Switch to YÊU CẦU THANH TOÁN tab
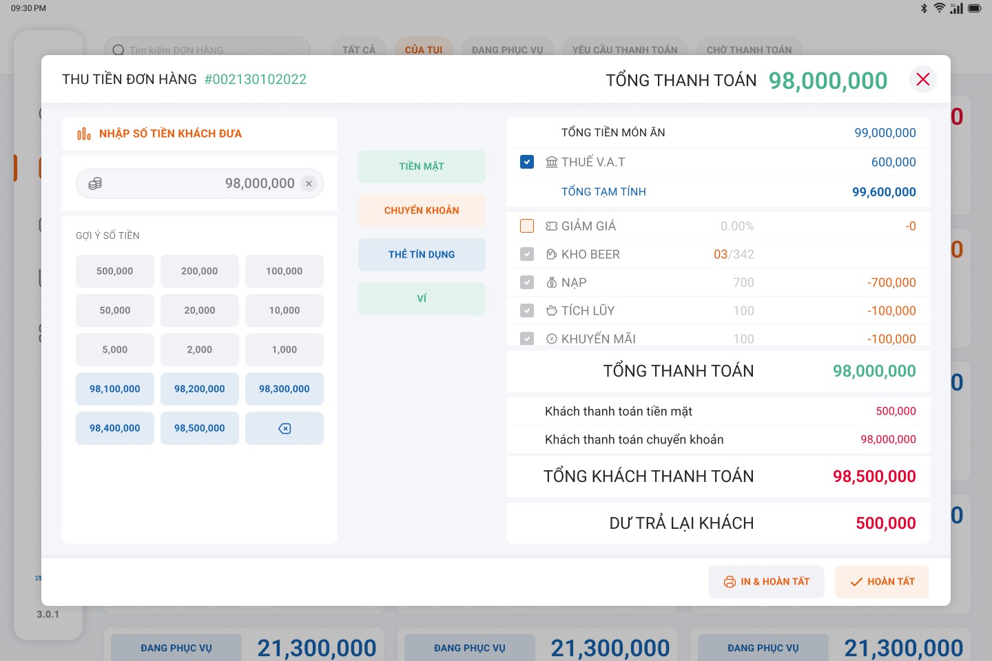992x661 pixels. (x=625, y=49)
